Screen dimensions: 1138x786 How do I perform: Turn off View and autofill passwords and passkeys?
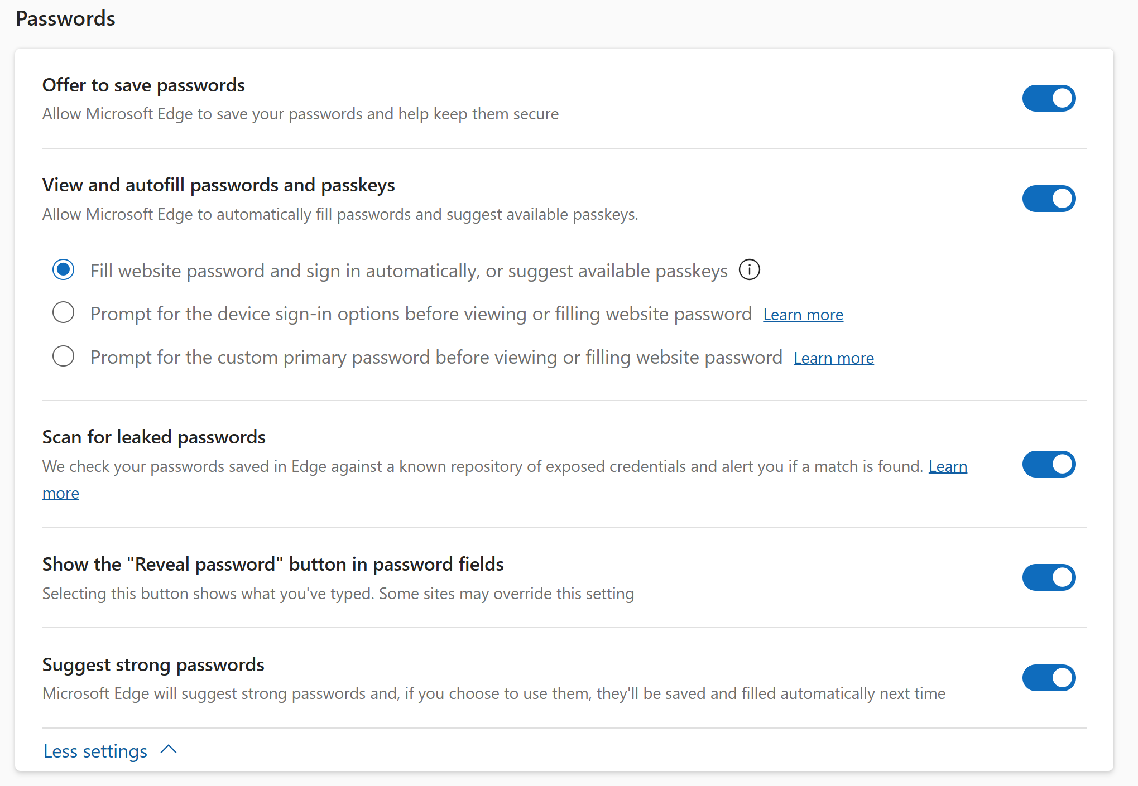click(x=1049, y=198)
